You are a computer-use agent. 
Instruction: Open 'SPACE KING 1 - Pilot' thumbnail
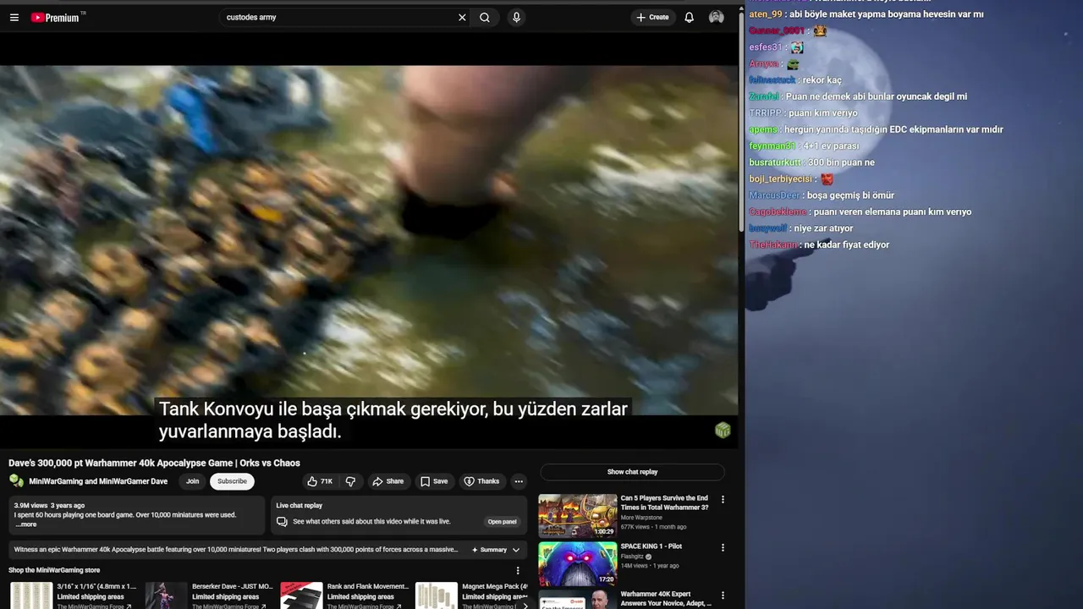click(x=578, y=563)
